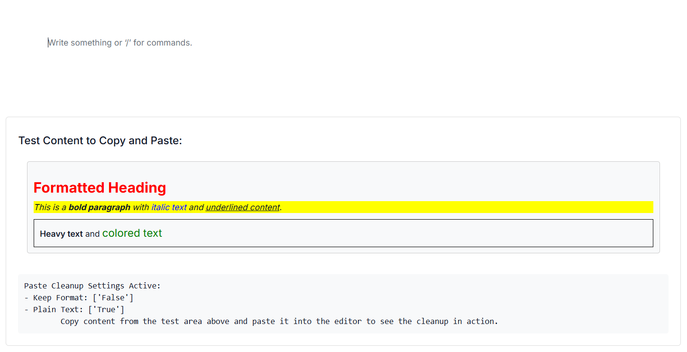Click 'and' between Heavy text and colored text
Viewport: 687px width, 352px height.
pyautogui.click(x=92, y=234)
